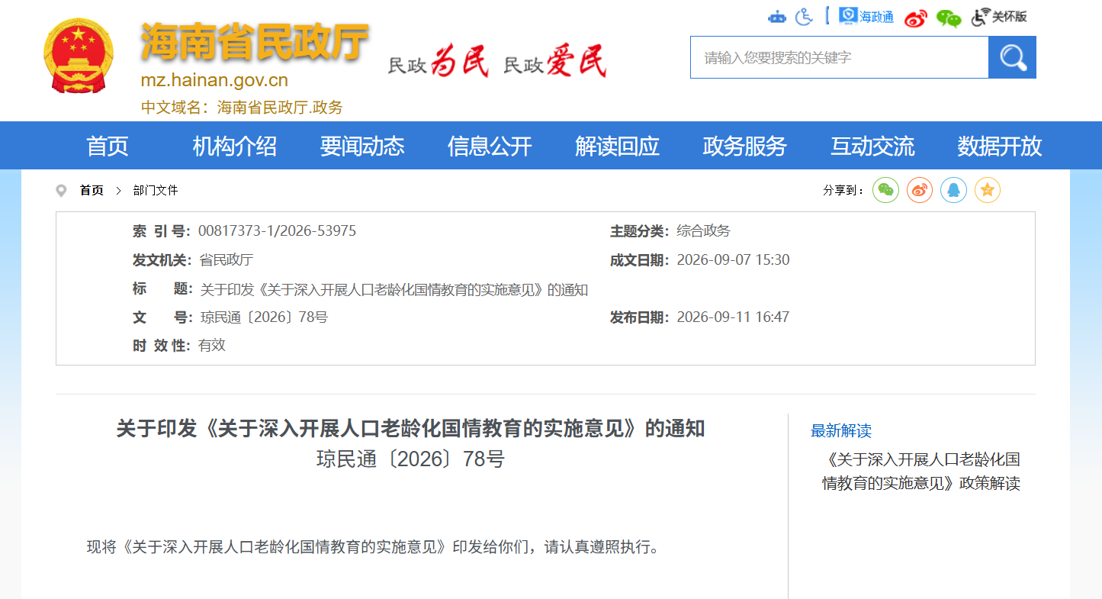Share to QQ with penguin icon
This screenshot has width=1102, height=599.
tap(953, 190)
